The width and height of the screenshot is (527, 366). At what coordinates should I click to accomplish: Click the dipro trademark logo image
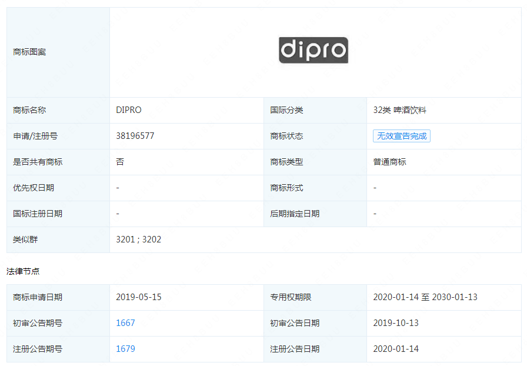[x=313, y=50]
